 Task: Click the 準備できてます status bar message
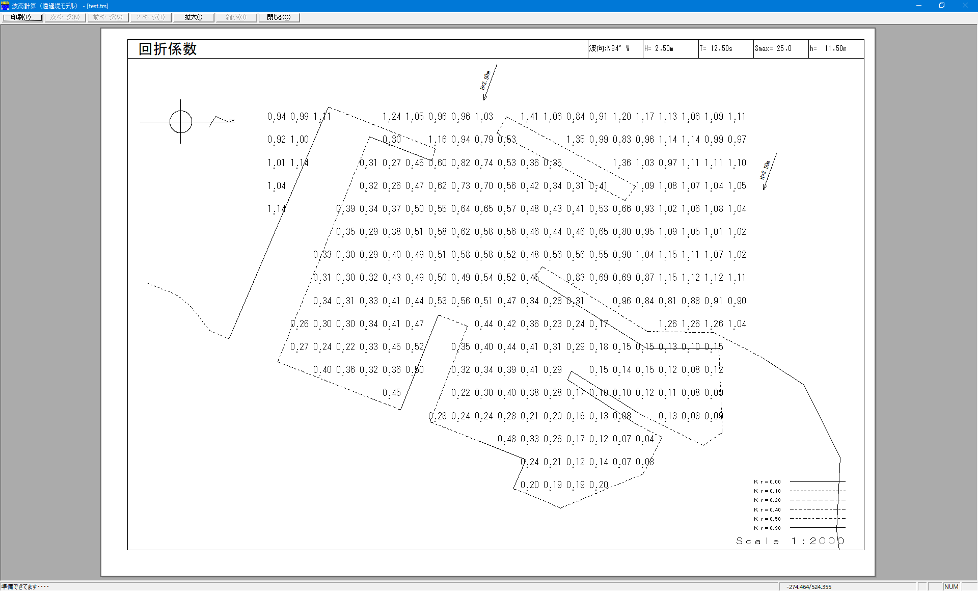[25, 587]
